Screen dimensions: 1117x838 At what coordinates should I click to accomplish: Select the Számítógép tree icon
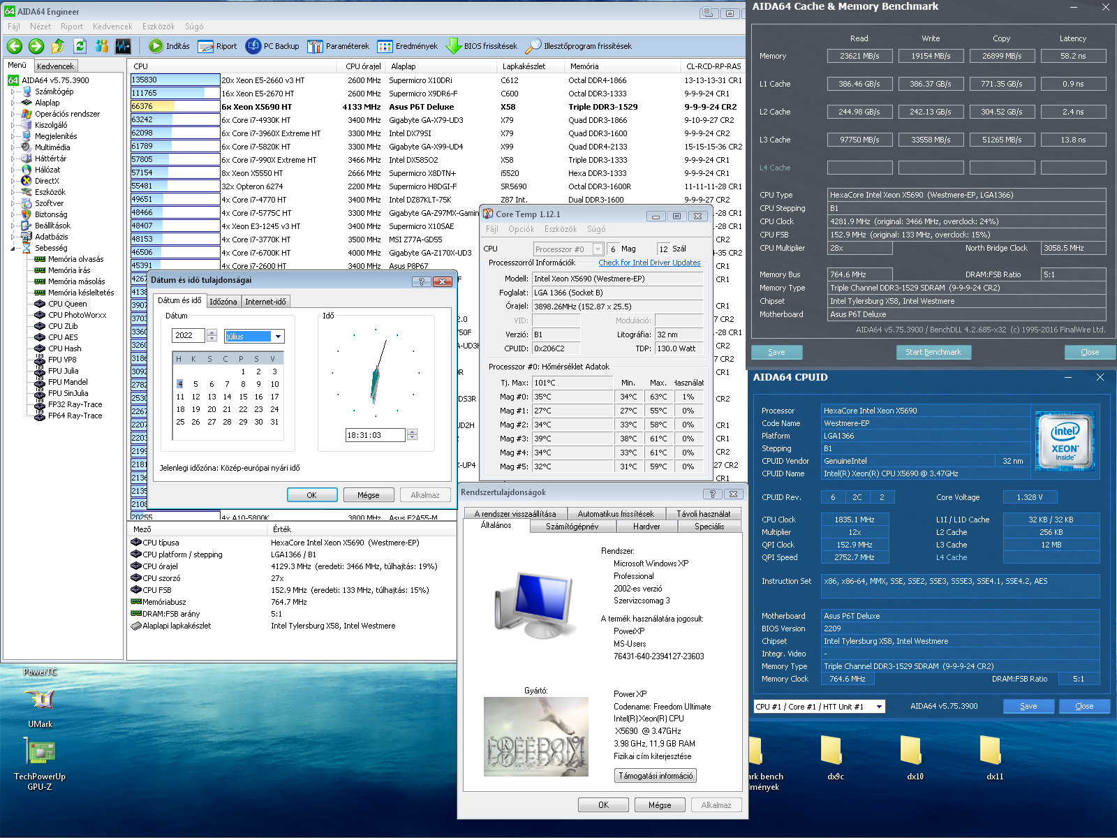click(x=27, y=91)
